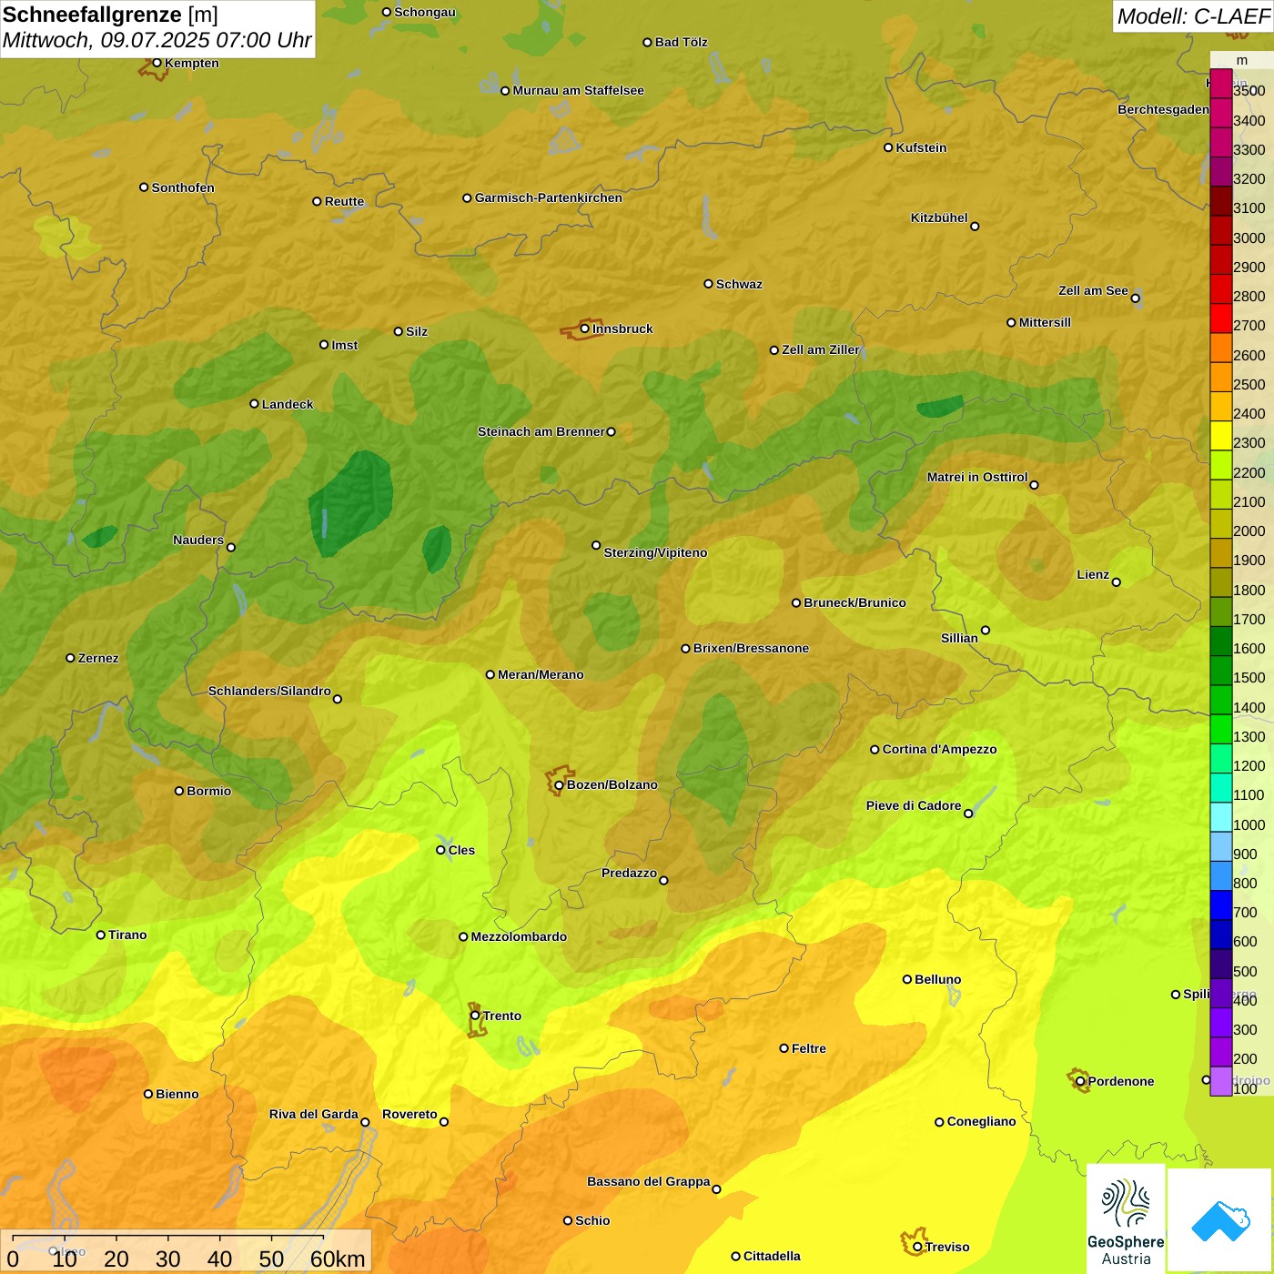
Task: Click the Bassano del Grappa label
Action: (648, 1181)
